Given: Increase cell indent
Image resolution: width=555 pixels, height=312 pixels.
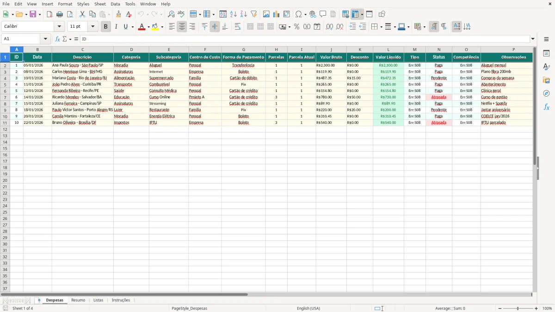Looking at the screenshot, I should point(352,27).
